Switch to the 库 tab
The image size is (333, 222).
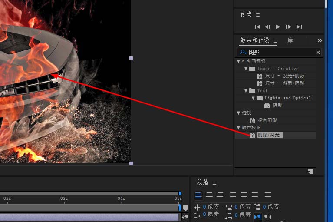(x=290, y=40)
